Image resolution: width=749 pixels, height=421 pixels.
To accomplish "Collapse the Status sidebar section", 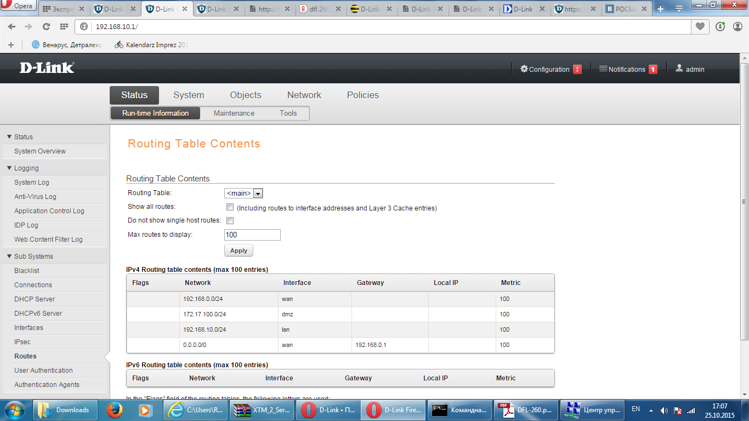I will tap(9, 136).
